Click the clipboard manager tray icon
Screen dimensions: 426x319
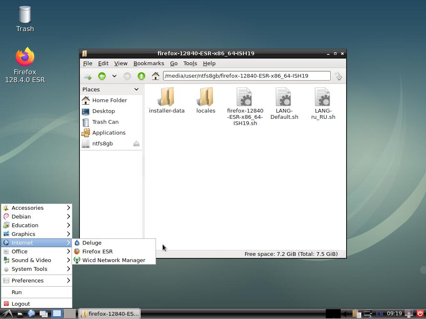[357, 314]
